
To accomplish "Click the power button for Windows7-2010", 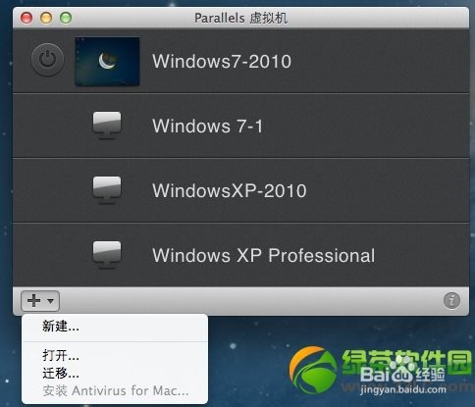I will tap(47, 60).
